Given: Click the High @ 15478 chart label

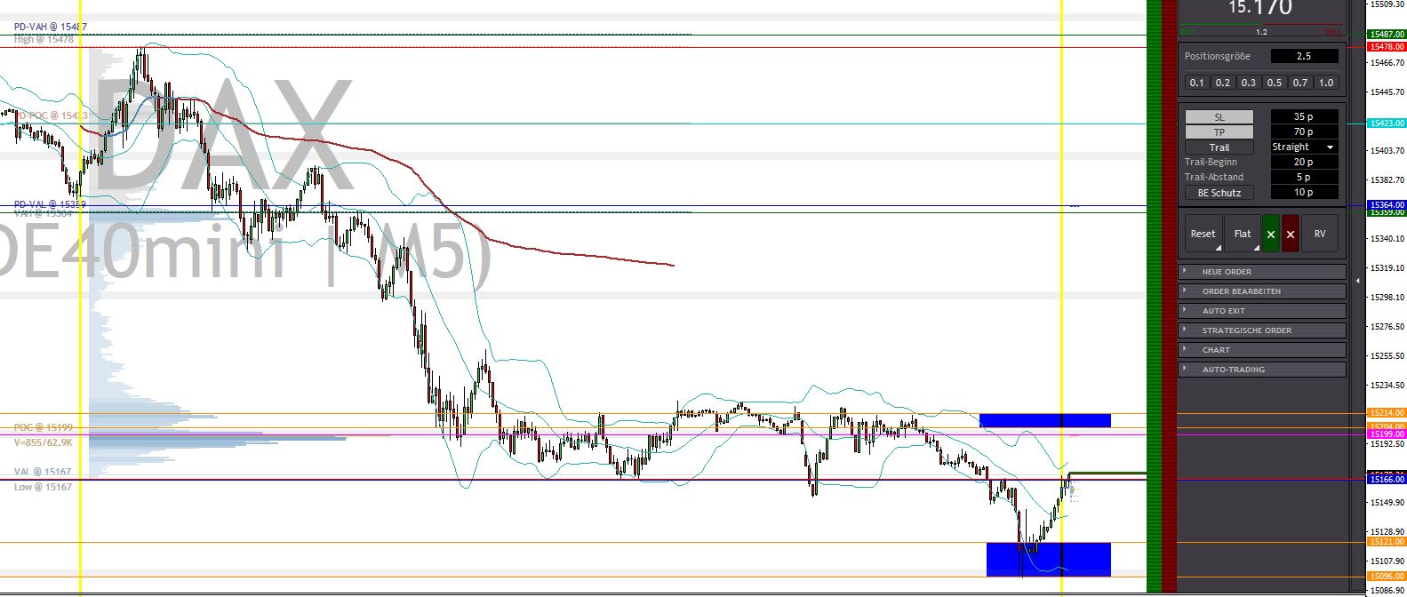Looking at the screenshot, I should point(42,39).
